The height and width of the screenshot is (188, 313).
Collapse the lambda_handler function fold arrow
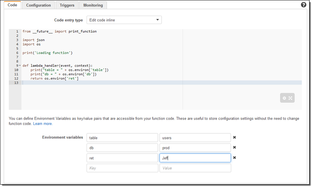tap(20, 66)
